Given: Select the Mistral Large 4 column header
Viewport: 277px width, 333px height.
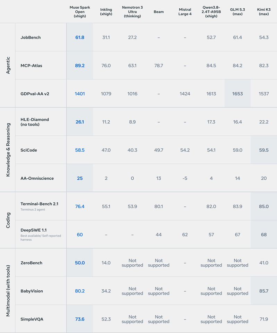Looking at the screenshot, I should (185, 12).
